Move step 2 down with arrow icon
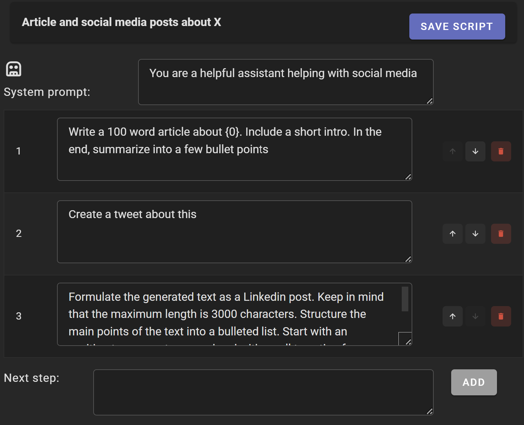 (475, 234)
